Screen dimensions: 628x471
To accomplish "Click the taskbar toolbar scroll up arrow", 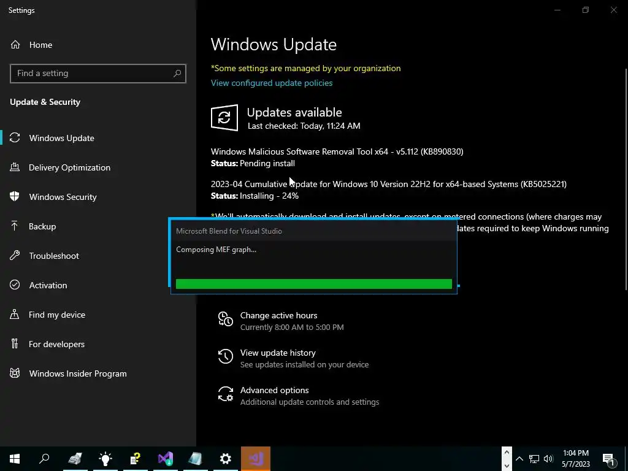I will pyautogui.click(x=507, y=453).
